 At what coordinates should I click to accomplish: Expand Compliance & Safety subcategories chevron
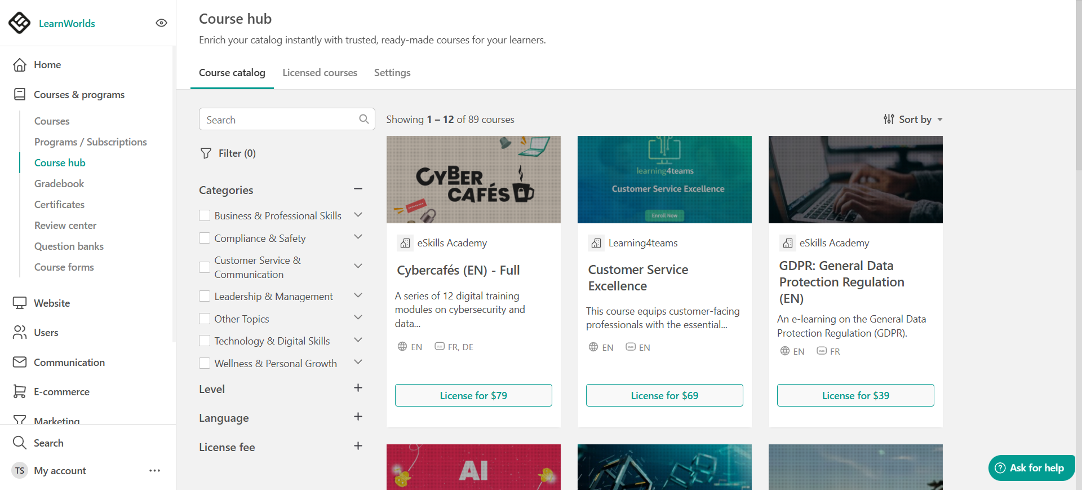pos(358,237)
